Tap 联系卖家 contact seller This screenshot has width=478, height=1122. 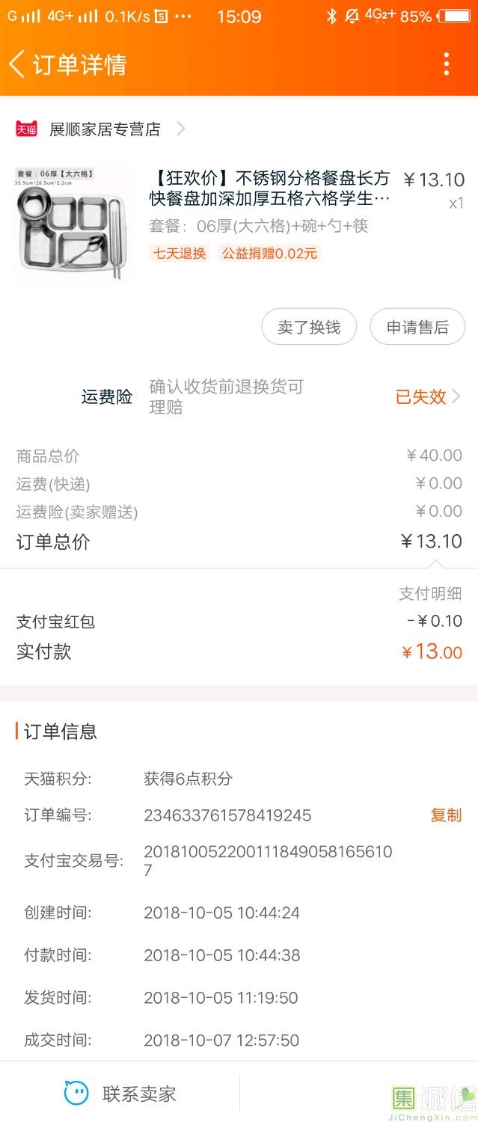click(x=139, y=1094)
